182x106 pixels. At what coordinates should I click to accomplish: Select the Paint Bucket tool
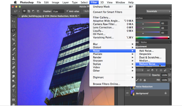(13, 72)
